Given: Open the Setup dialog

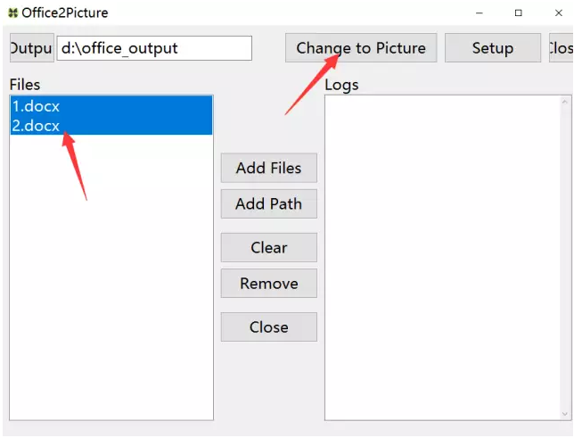Looking at the screenshot, I should pos(493,48).
